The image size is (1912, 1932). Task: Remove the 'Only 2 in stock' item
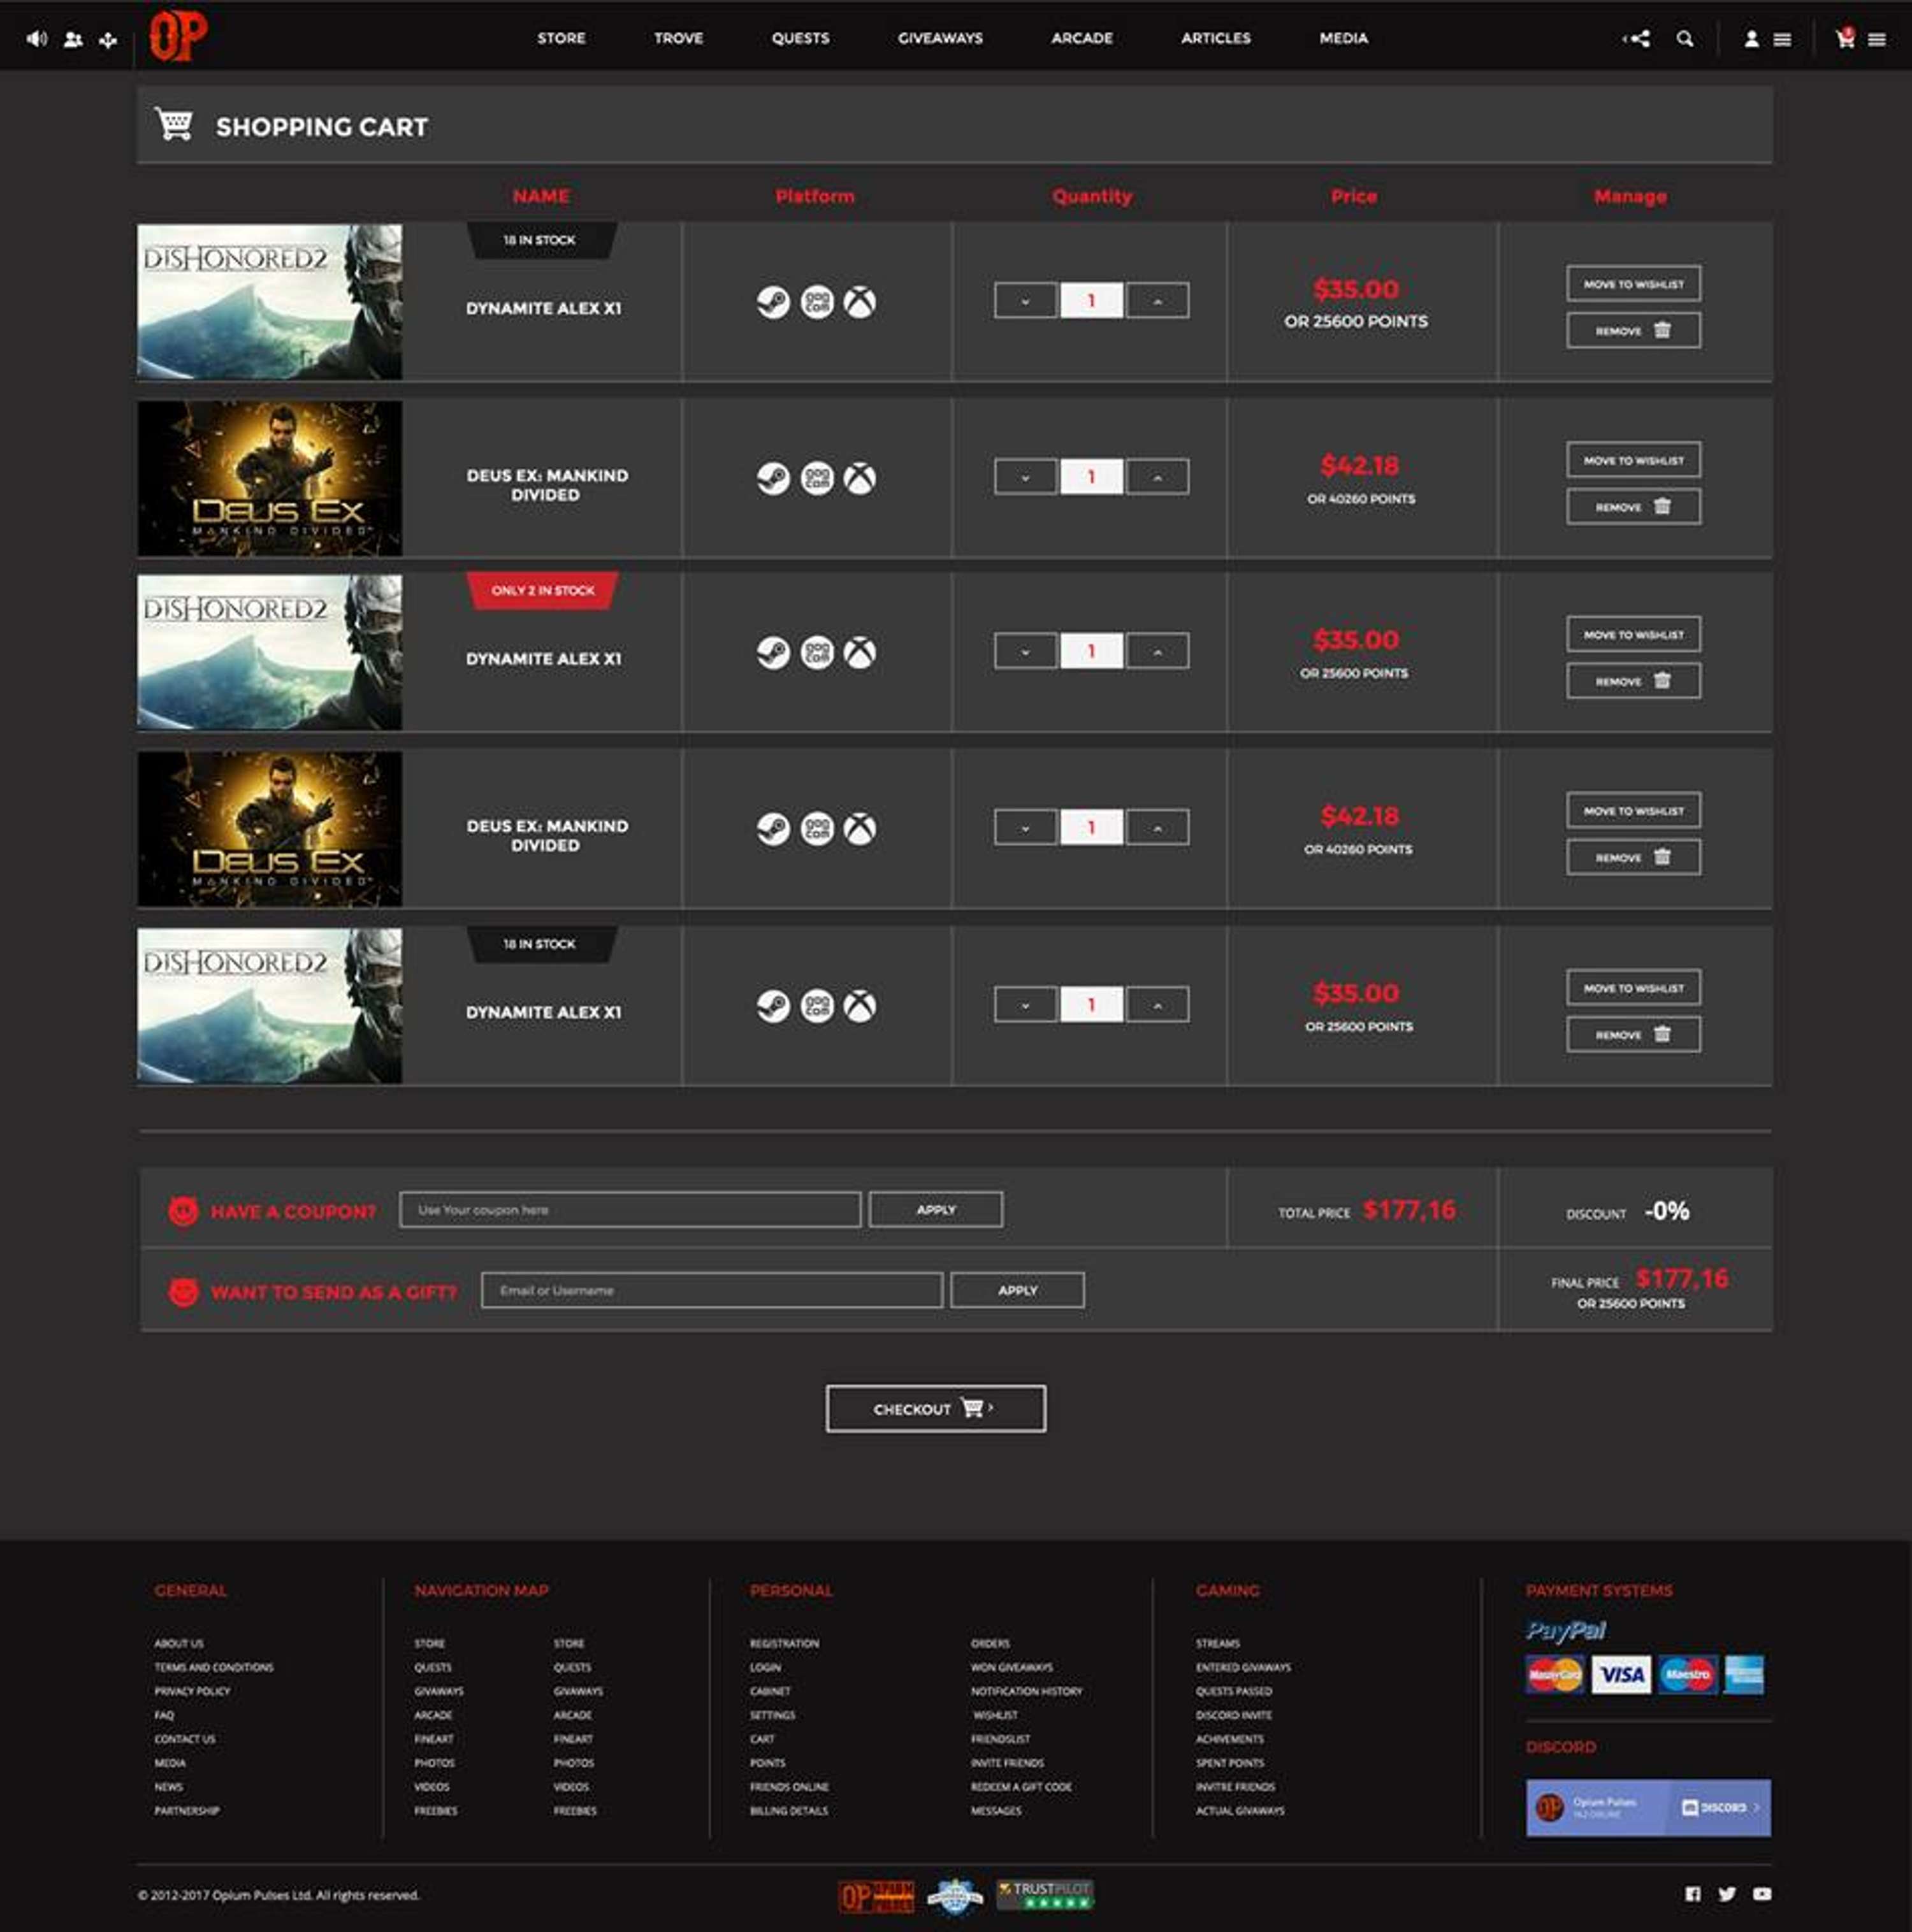(1633, 682)
